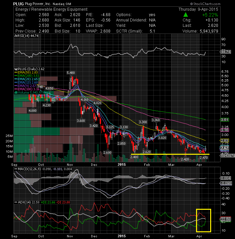Click the Nov label on price time axis
This screenshot has width=235, height=239.
tap(70, 165)
